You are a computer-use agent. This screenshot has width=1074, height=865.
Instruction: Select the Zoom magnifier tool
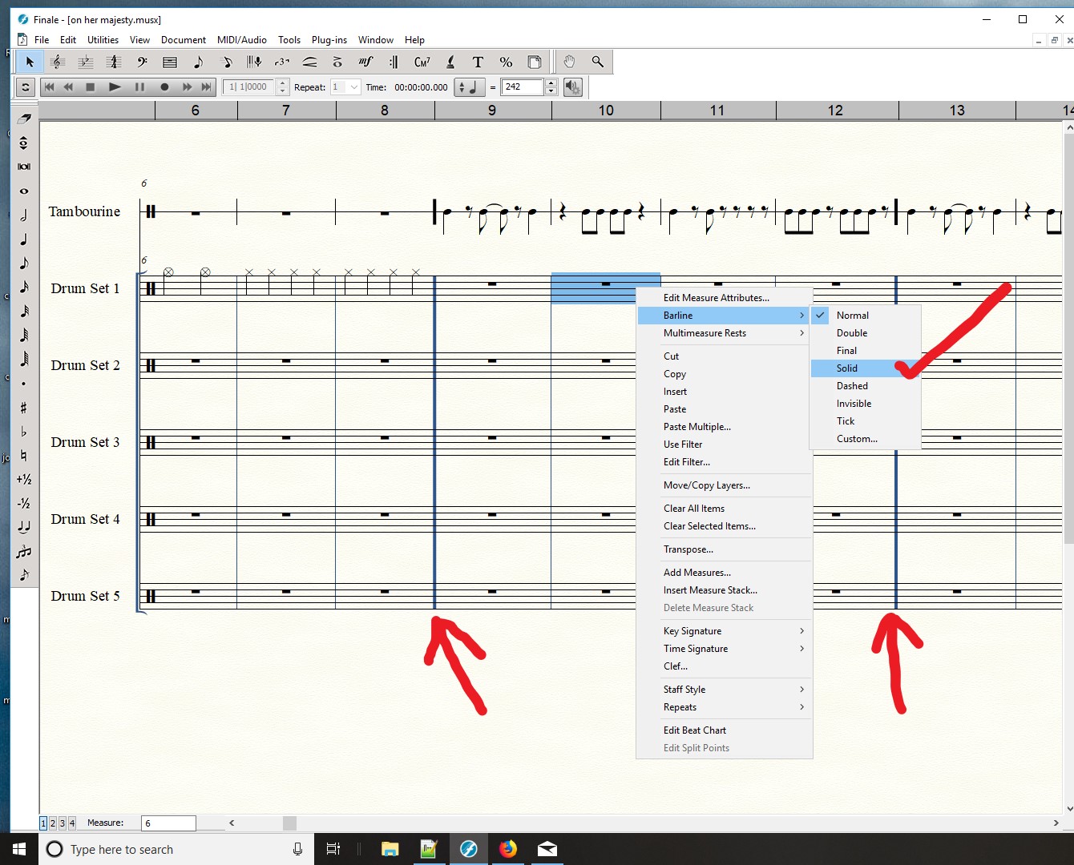point(597,62)
